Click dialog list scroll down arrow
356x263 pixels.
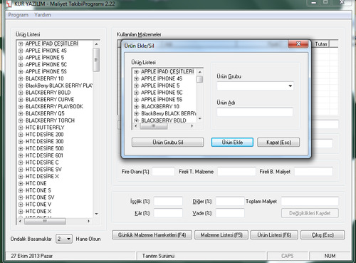click(200, 118)
